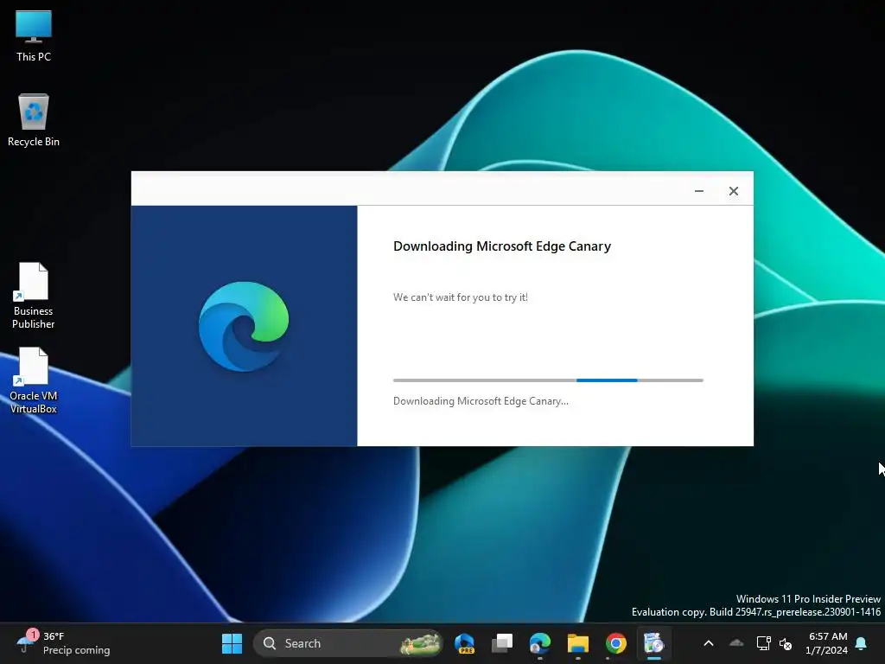885x664 pixels.
Task: Minimize the Edge Canary installer window
Action: (698, 191)
